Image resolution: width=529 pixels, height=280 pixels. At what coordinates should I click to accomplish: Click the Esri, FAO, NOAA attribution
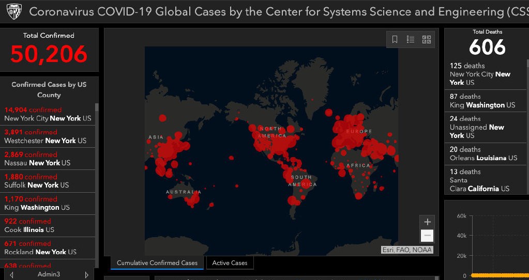click(407, 250)
